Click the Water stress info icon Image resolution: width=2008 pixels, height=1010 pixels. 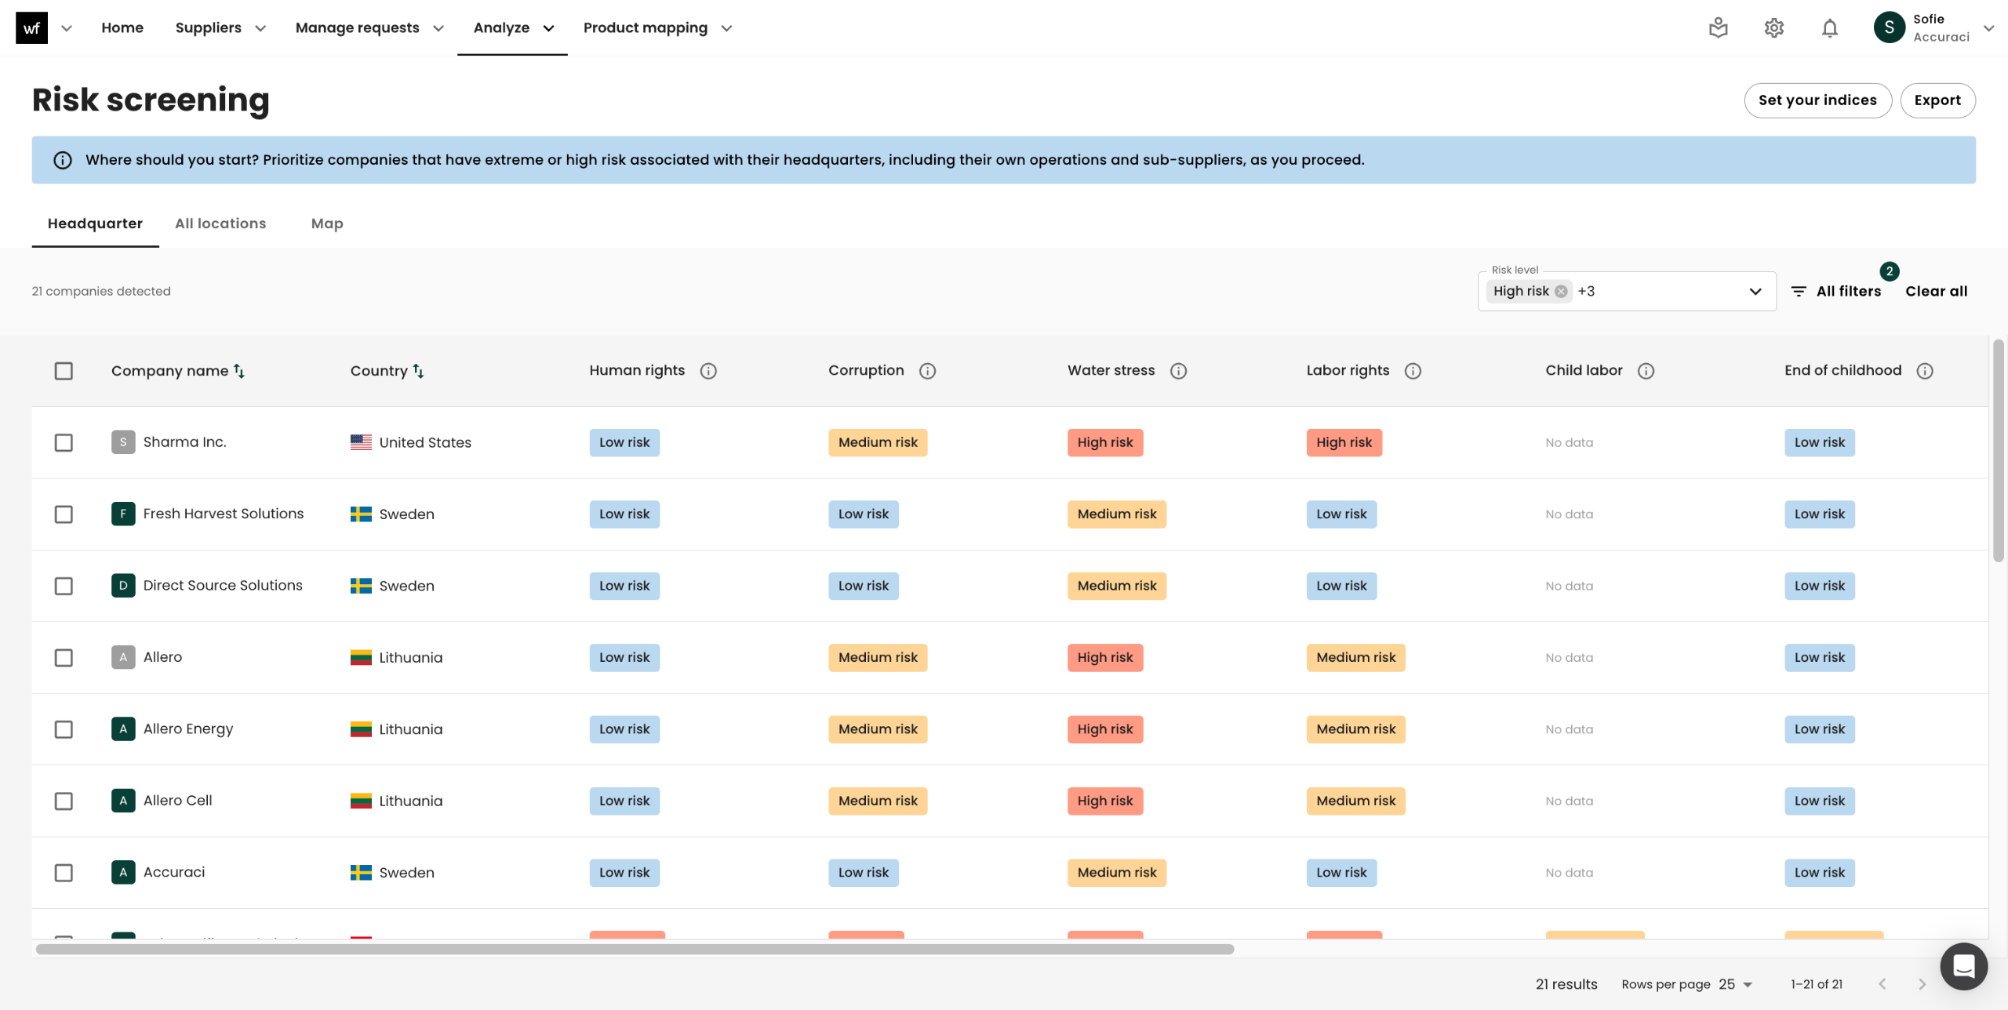pyautogui.click(x=1178, y=371)
